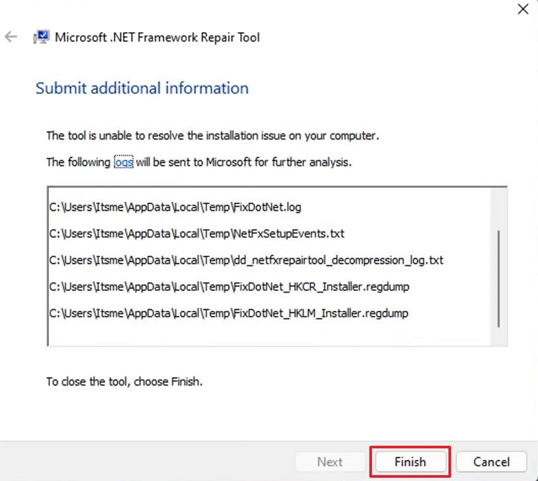Viewport: 538px width, 481px height.
Task: Click the Cancel button
Action: tap(492, 461)
